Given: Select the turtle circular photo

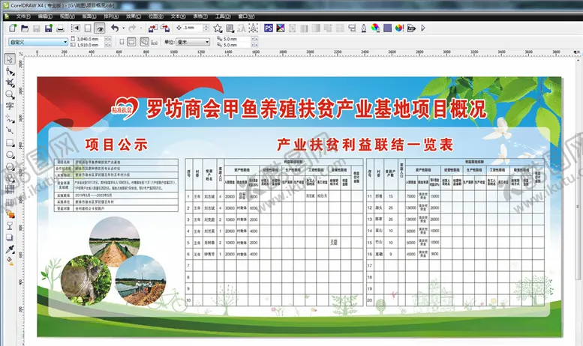Looking at the screenshot, I should [x=86, y=280].
